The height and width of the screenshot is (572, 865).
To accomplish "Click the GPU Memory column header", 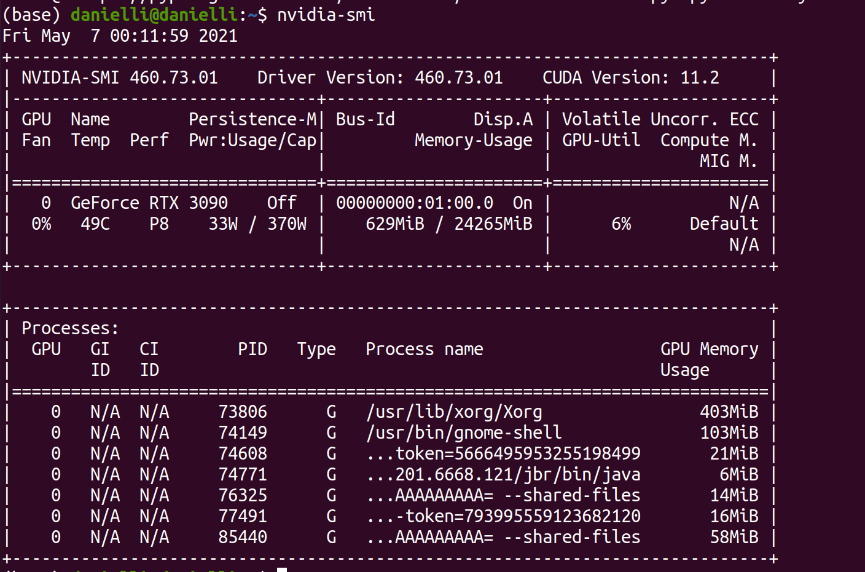I will 710,350.
